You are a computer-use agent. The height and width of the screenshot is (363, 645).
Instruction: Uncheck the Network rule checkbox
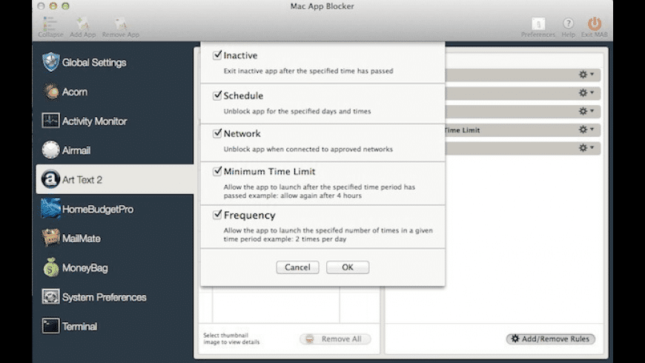click(x=217, y=133)
